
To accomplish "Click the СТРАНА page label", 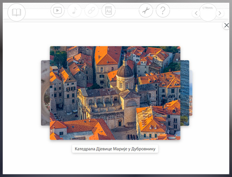I will click(x=208, y=8).
